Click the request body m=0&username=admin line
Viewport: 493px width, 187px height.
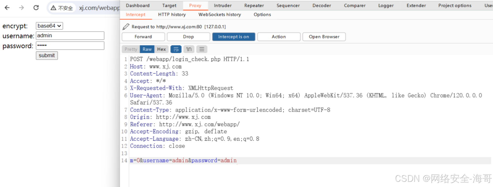[183, 161]
